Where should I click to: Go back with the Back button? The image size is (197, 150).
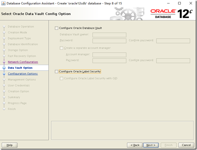click(135, 145)
